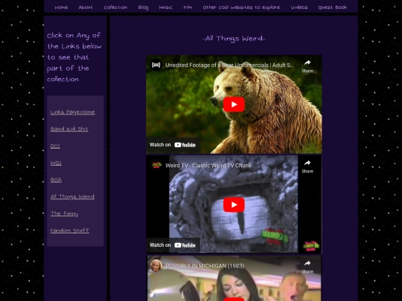Open channel avatar on Weird TV video
The width and height of the screenshot is (402, 301).
coord(156,165)
